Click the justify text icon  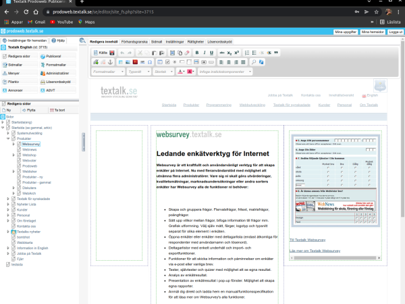[243, 62]
